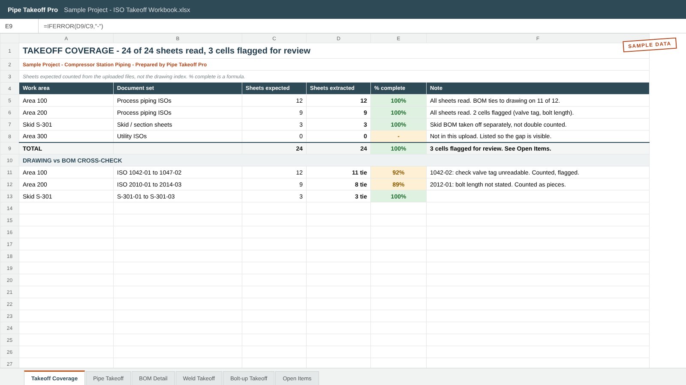Click the TOTAL label cell
Screen dimensions: 686x385
pyautogui.click(x=66, y=148)
